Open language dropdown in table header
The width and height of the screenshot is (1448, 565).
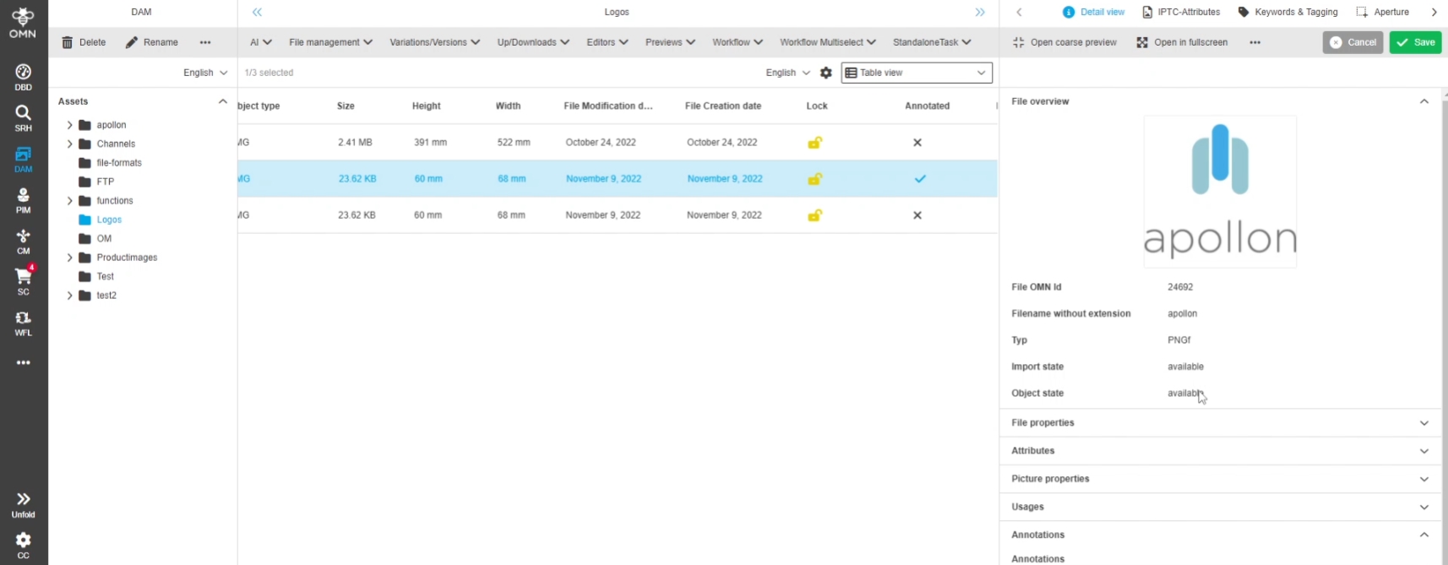[787, 73]
